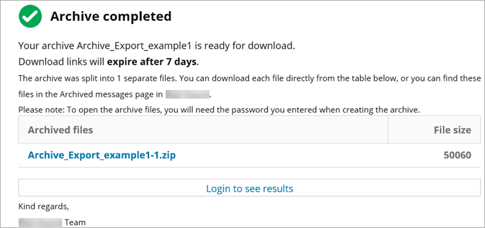Image resolution: width=485 pixels, height=228 pixels.
Task: Click the Login to see results button
Action: (250, 188)
